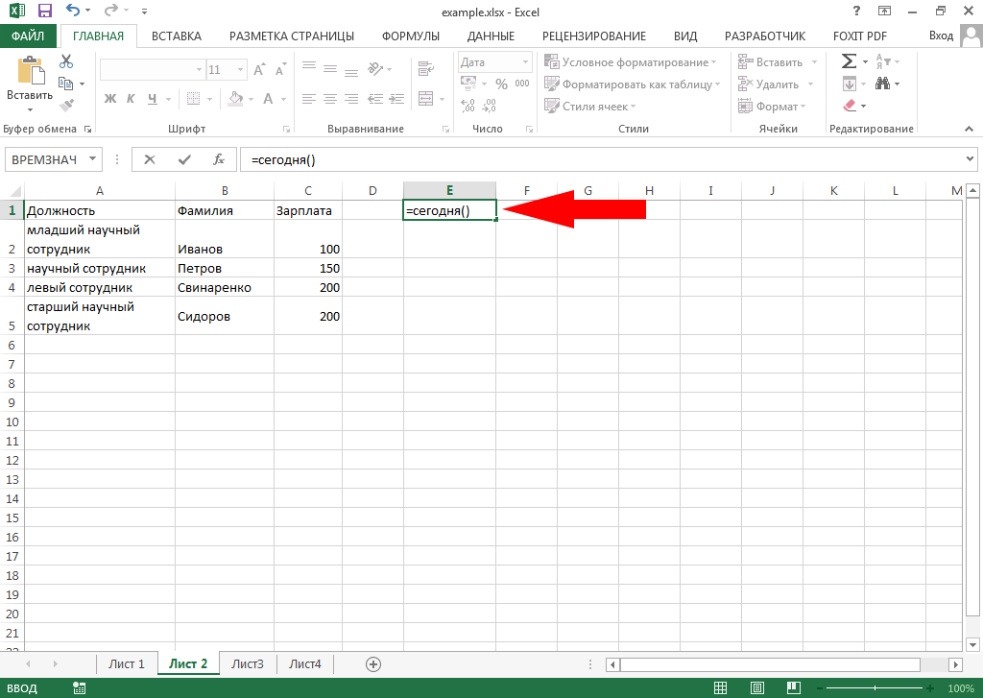Switch to Page Layout view in status bar
983x698 pixels.
(757, 688)
